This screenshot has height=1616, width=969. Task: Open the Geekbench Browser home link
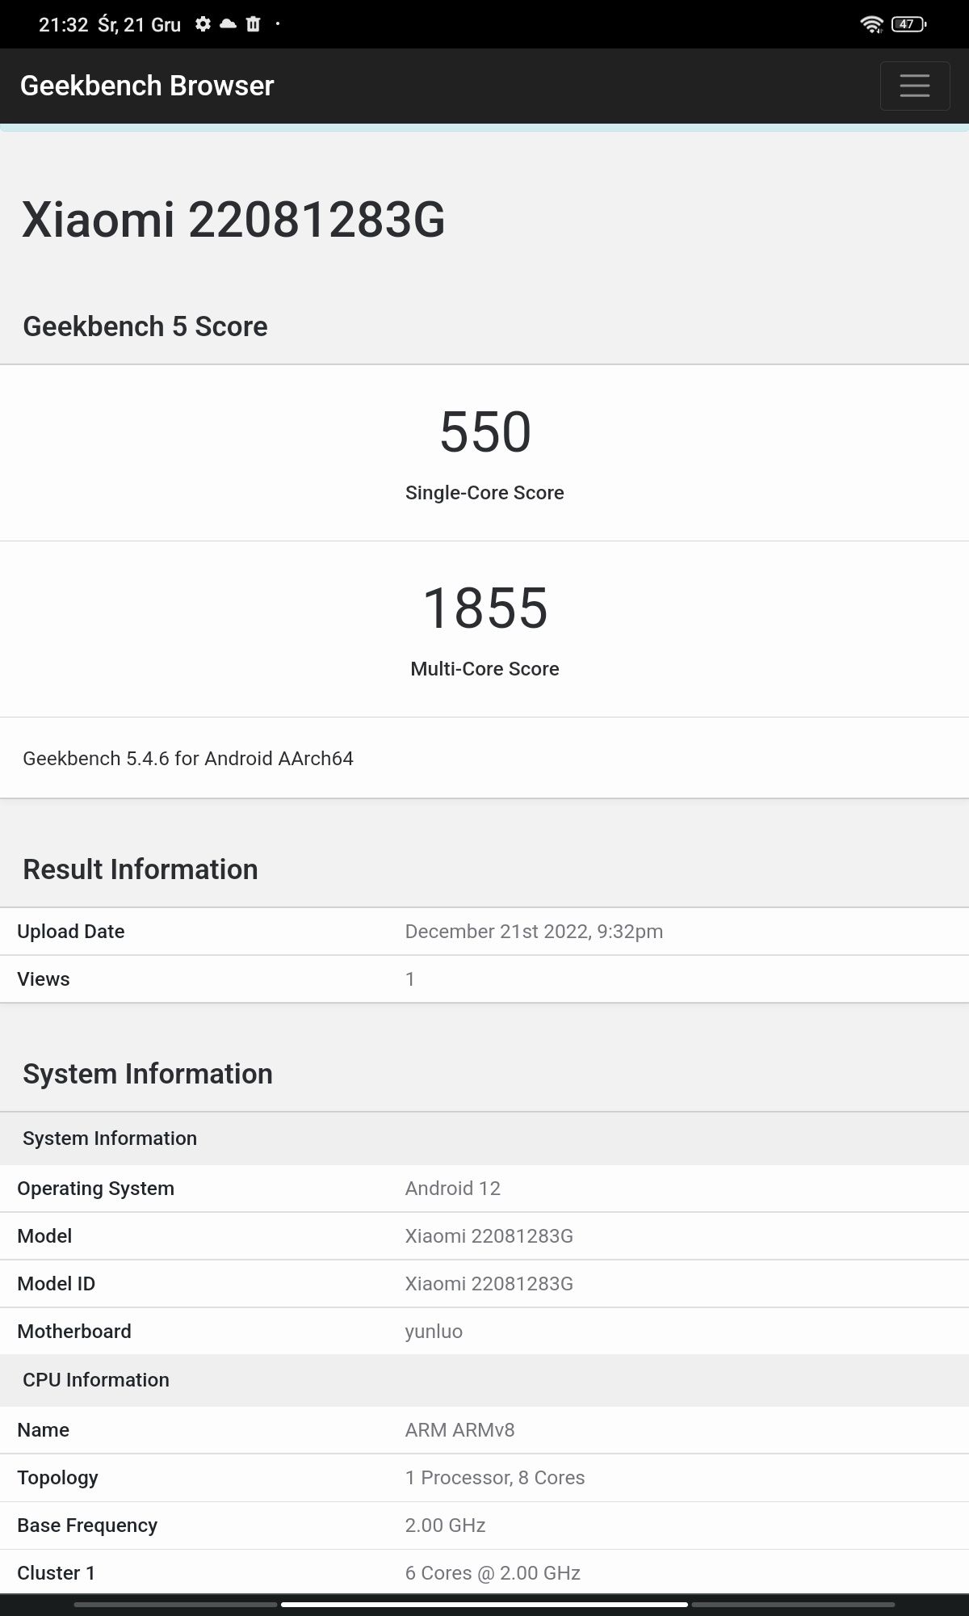pyautogui.click(x=147, y=86)
